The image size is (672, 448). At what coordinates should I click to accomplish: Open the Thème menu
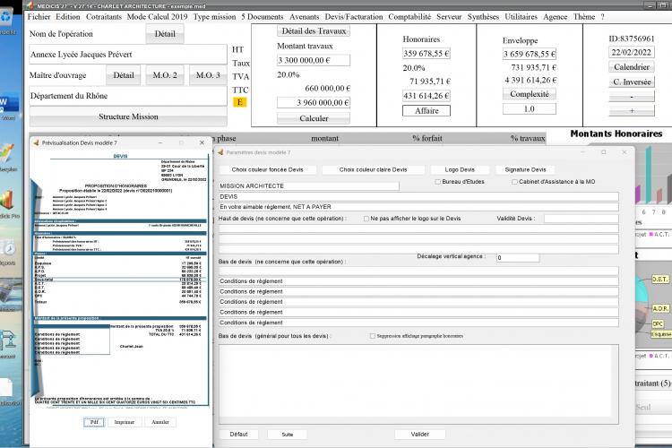coord(584,17)
